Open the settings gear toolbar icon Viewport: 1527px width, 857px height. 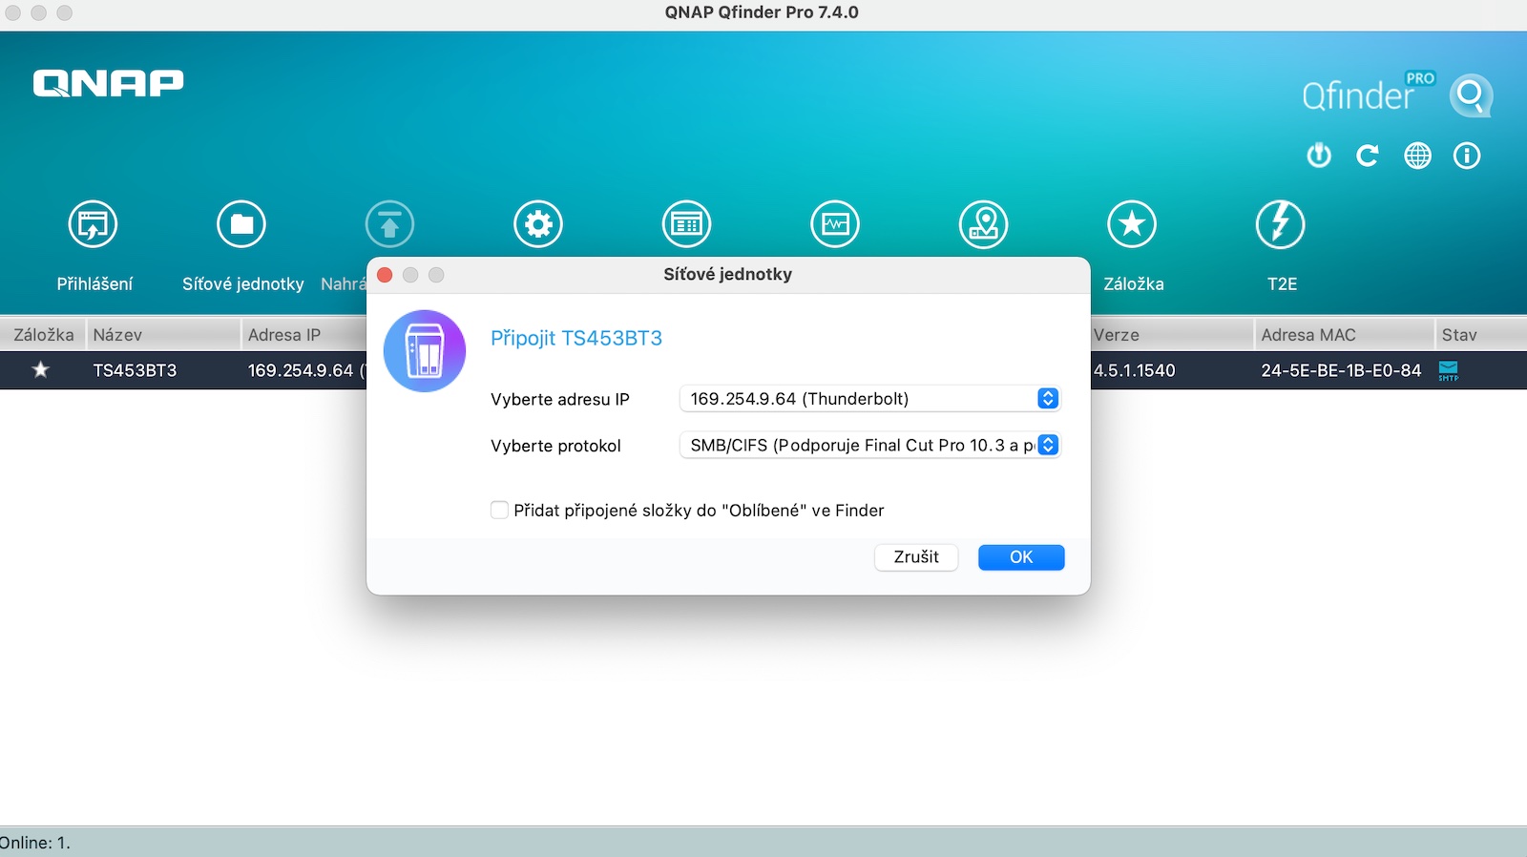[x=538, y=224]
